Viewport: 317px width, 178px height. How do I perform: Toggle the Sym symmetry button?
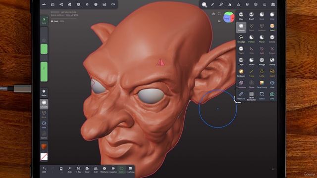click(44, 20)
